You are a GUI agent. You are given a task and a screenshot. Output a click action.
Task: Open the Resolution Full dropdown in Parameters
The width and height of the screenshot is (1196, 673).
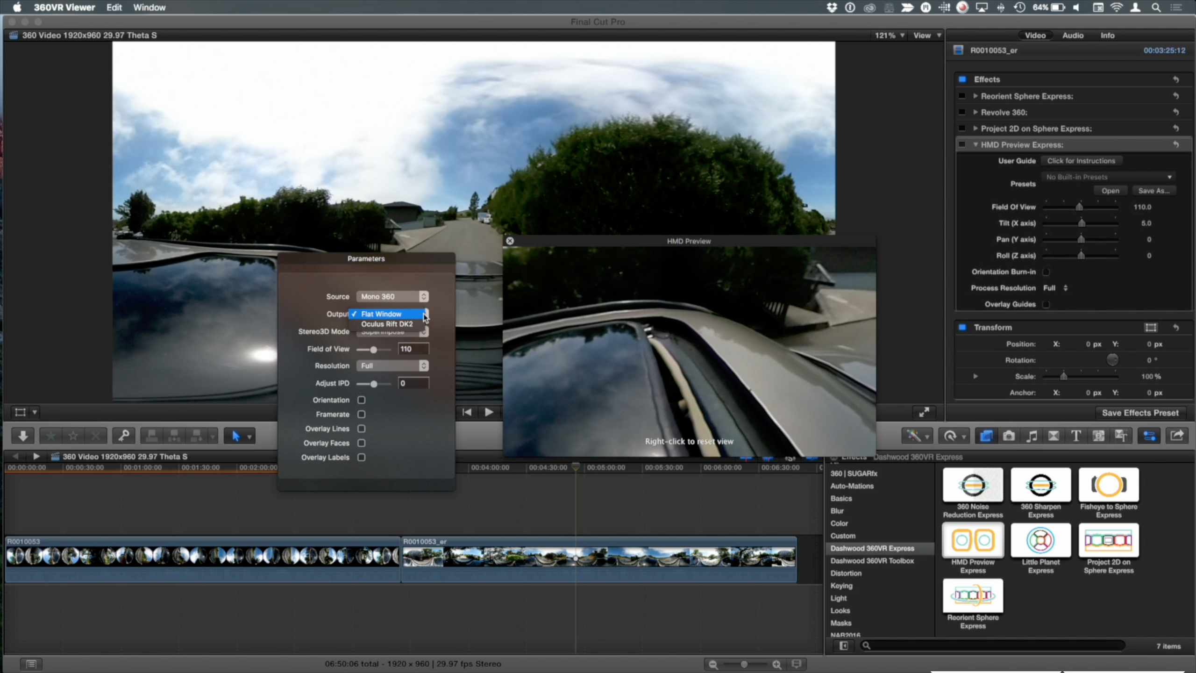392,366
